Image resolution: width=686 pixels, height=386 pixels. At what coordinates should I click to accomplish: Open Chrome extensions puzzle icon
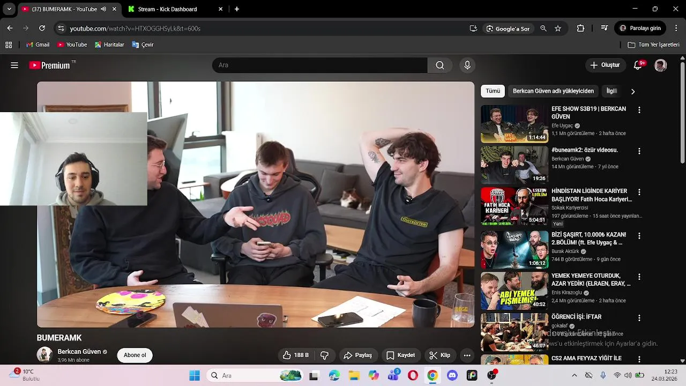[x=580, y=28]
